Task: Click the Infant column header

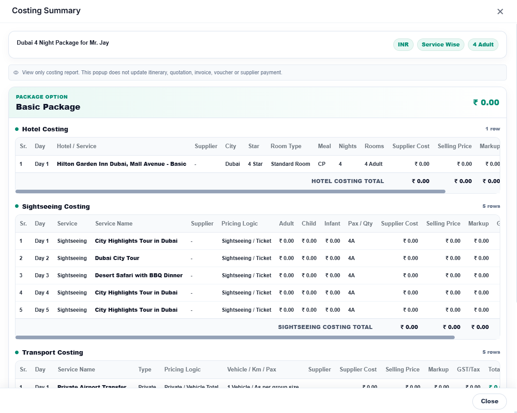Action: click(x=332, y=224)
